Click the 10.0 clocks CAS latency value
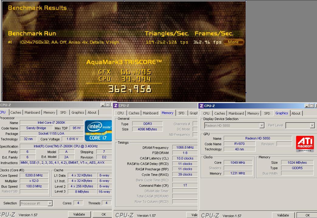Image resolution: width=317 pixels, height=218 pixels. (185, 158)
